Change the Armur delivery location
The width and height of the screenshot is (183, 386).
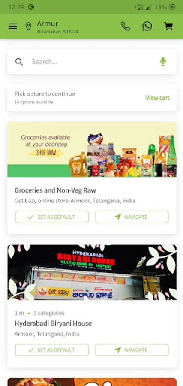(57, 27)
